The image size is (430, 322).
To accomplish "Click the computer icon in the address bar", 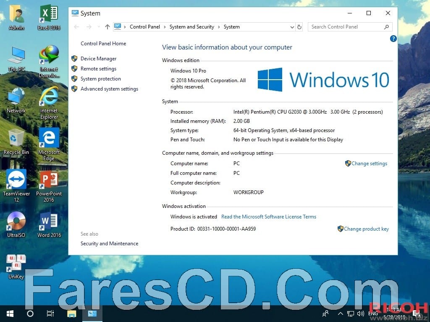I will click(x=118, y=26).
